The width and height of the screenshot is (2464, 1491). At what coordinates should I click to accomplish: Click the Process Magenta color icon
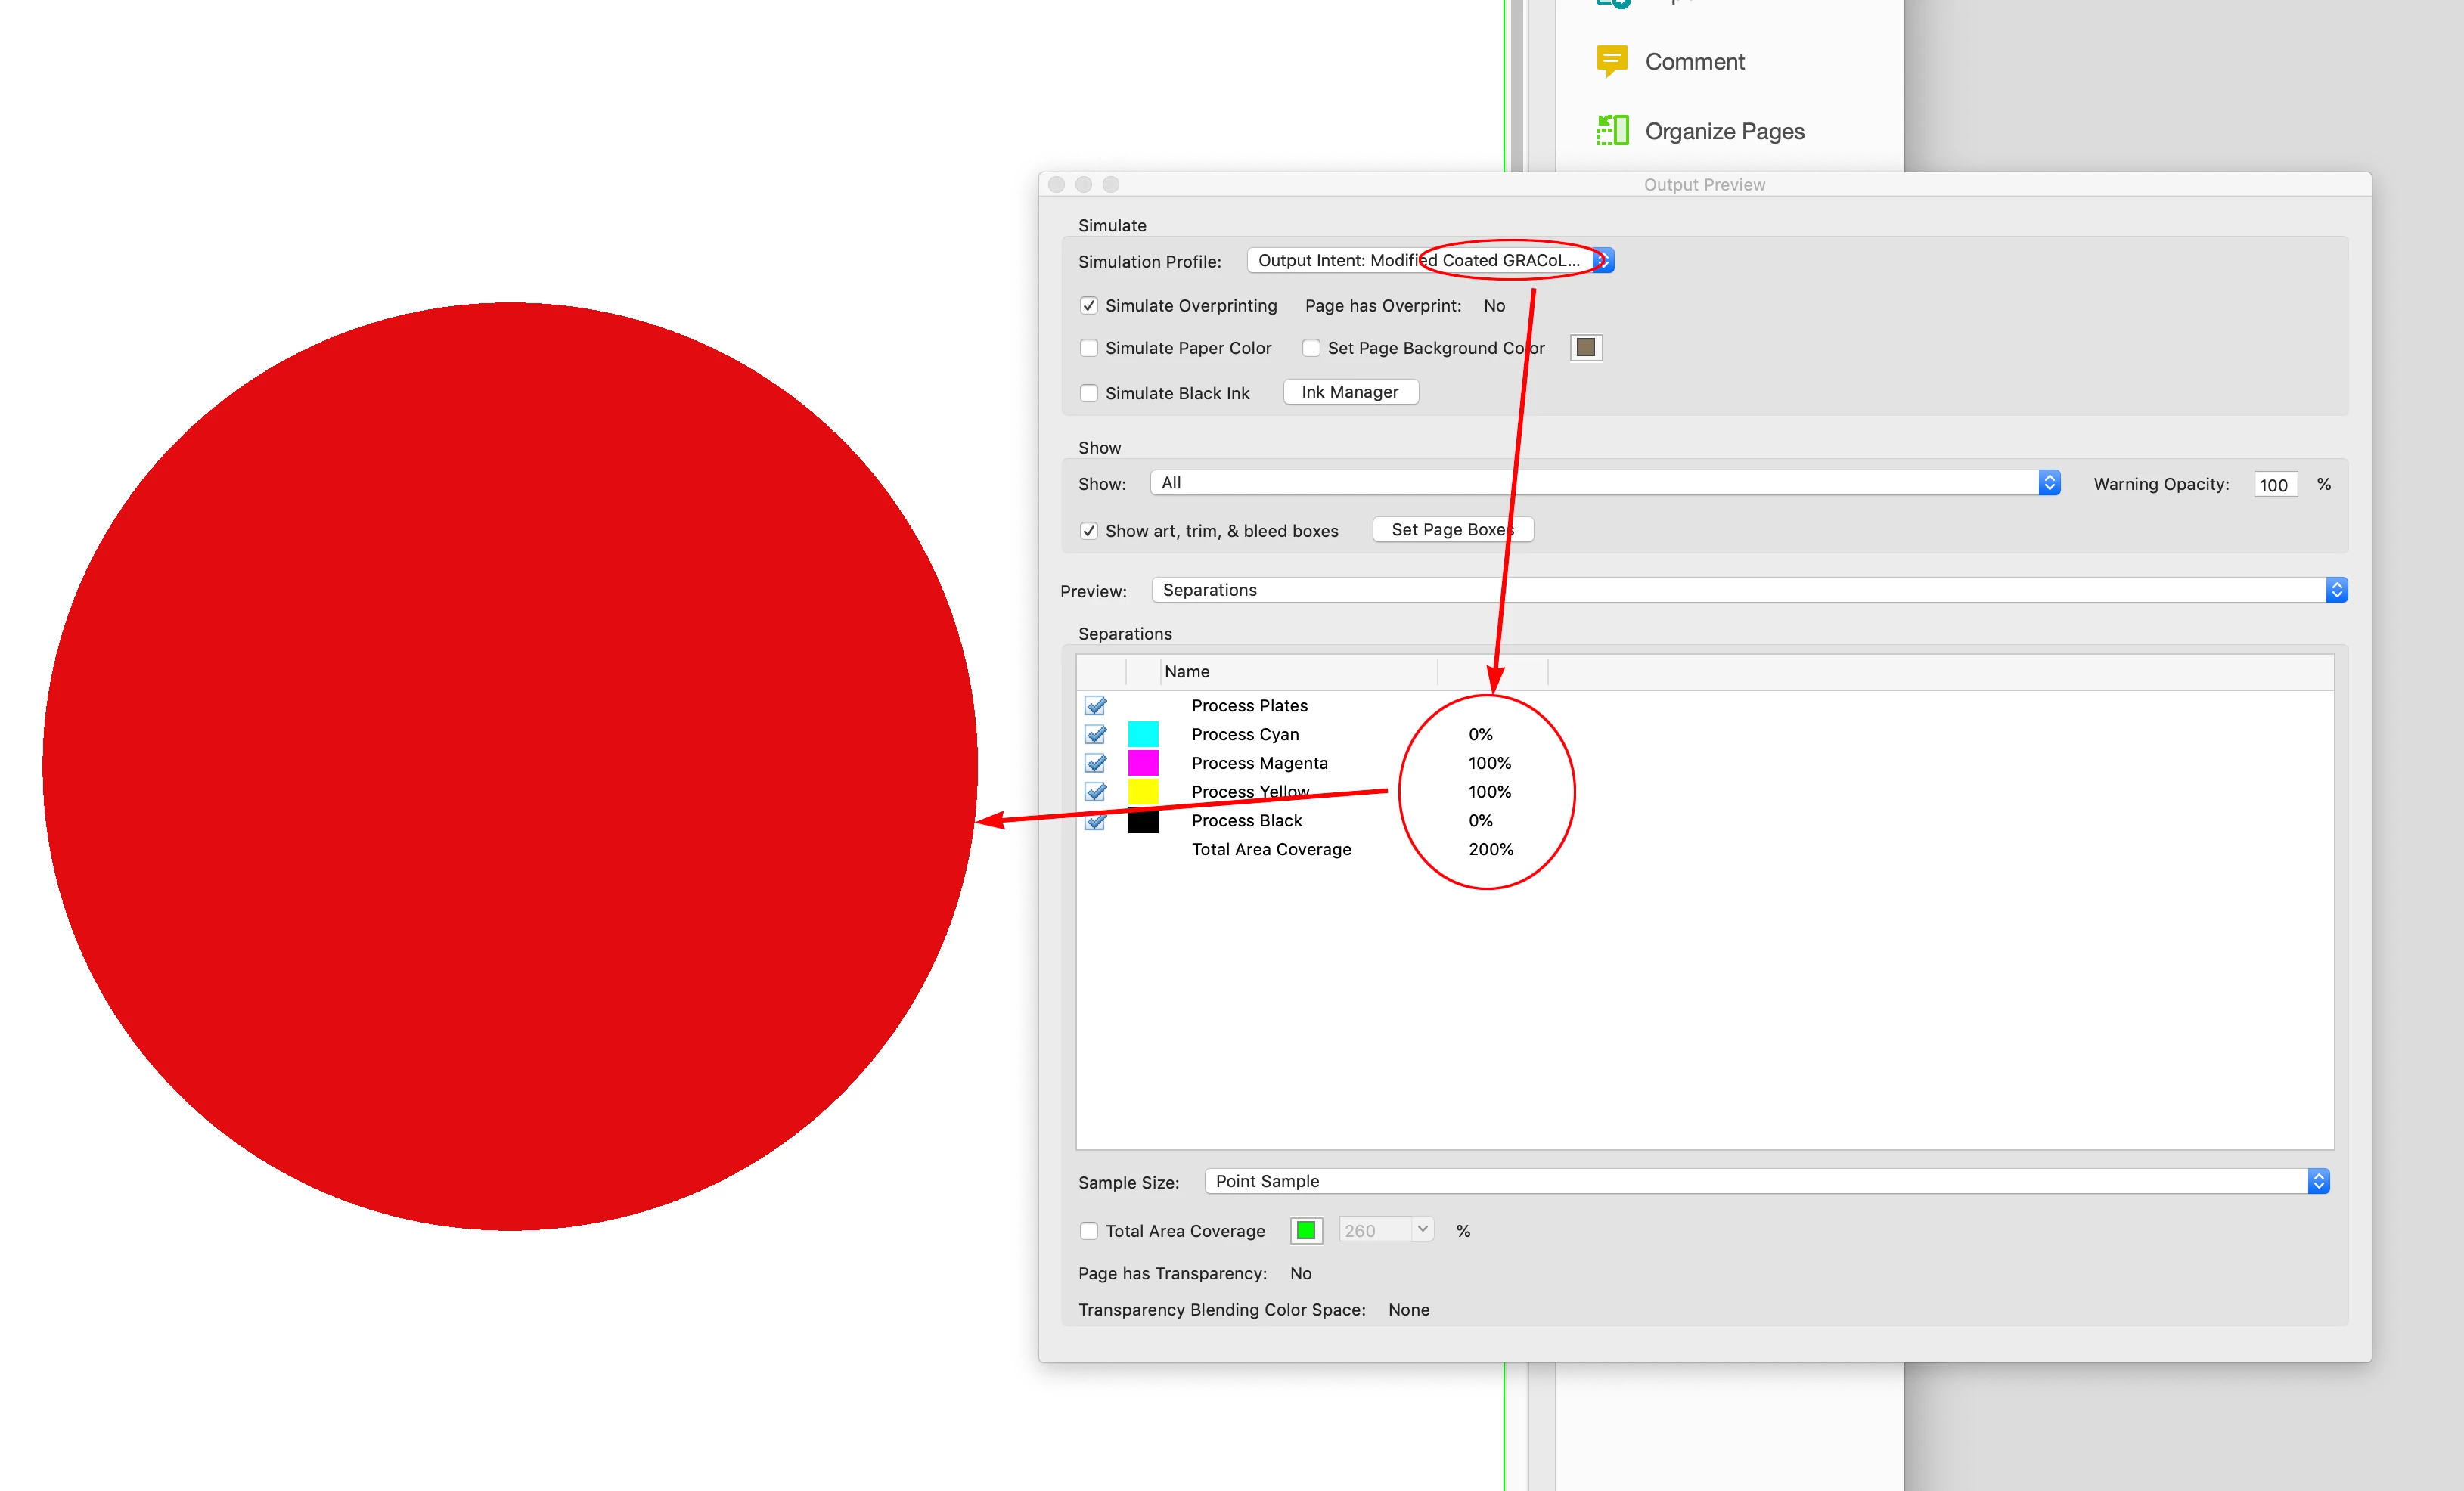(x=1142, y=763)
